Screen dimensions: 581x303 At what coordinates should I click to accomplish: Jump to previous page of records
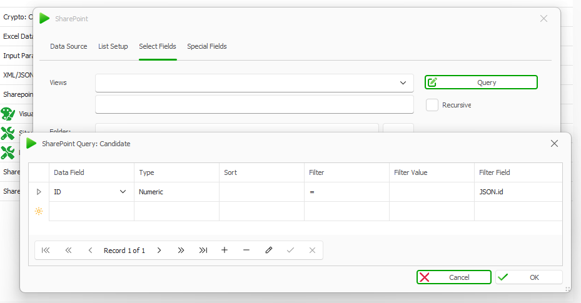coord(68,251)
